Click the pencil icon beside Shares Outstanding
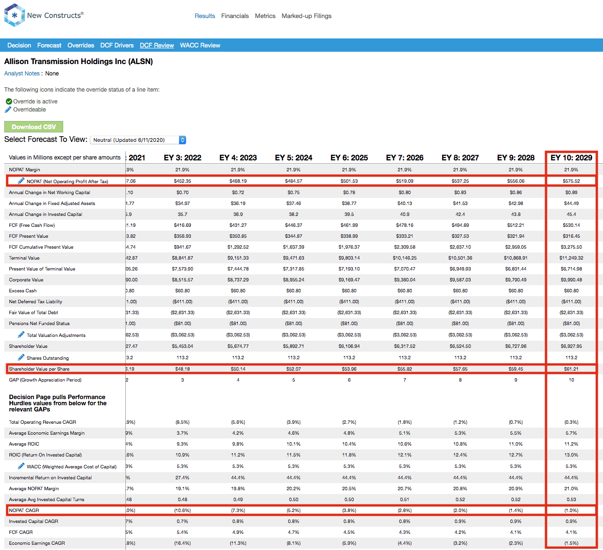 21,357
